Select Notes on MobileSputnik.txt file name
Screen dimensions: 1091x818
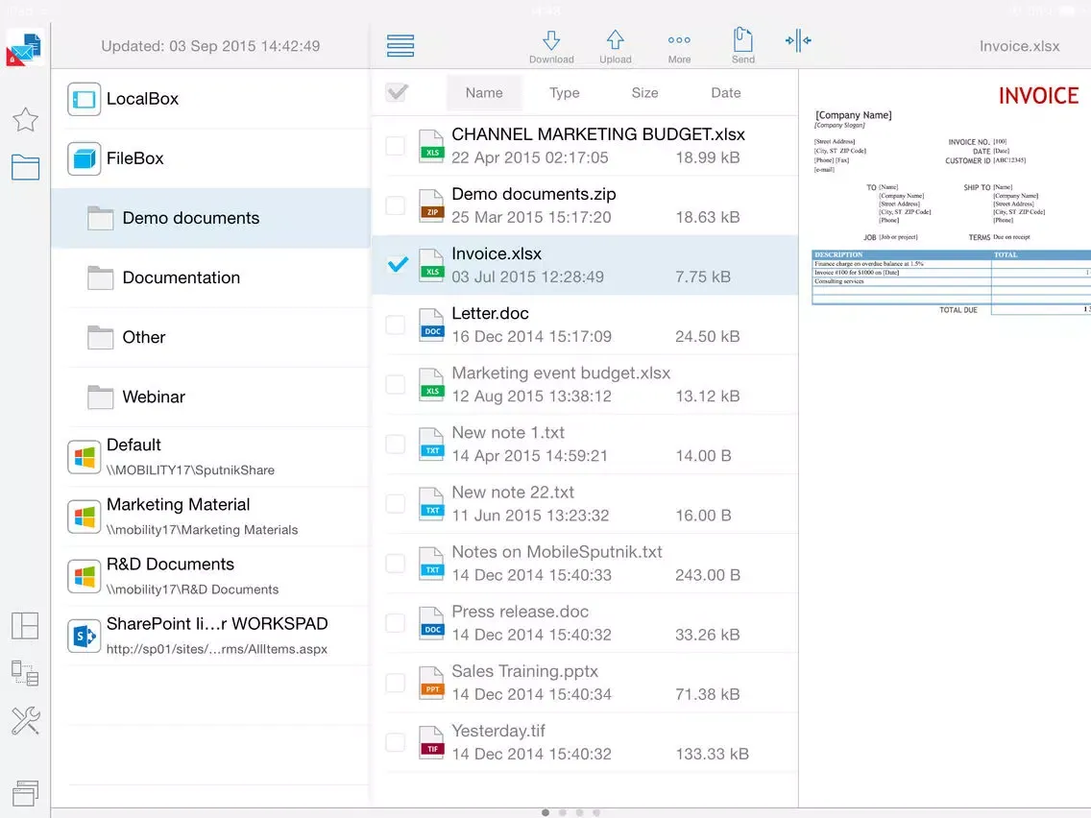(x=557, y=552)
